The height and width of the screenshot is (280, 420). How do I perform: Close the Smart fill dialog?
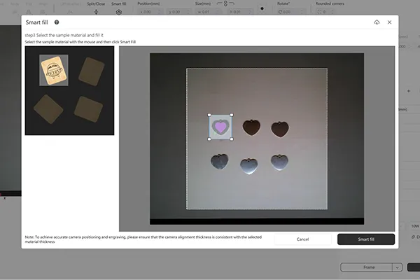click(390, 22)
